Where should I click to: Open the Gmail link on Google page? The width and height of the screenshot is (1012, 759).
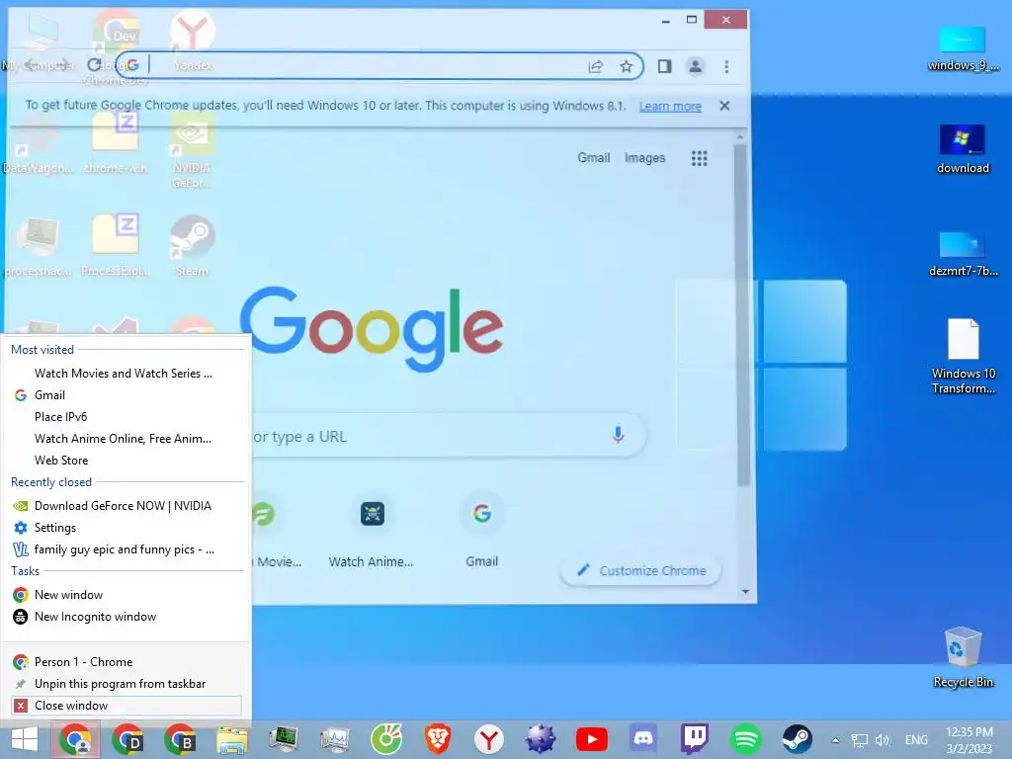click(593, 157)
